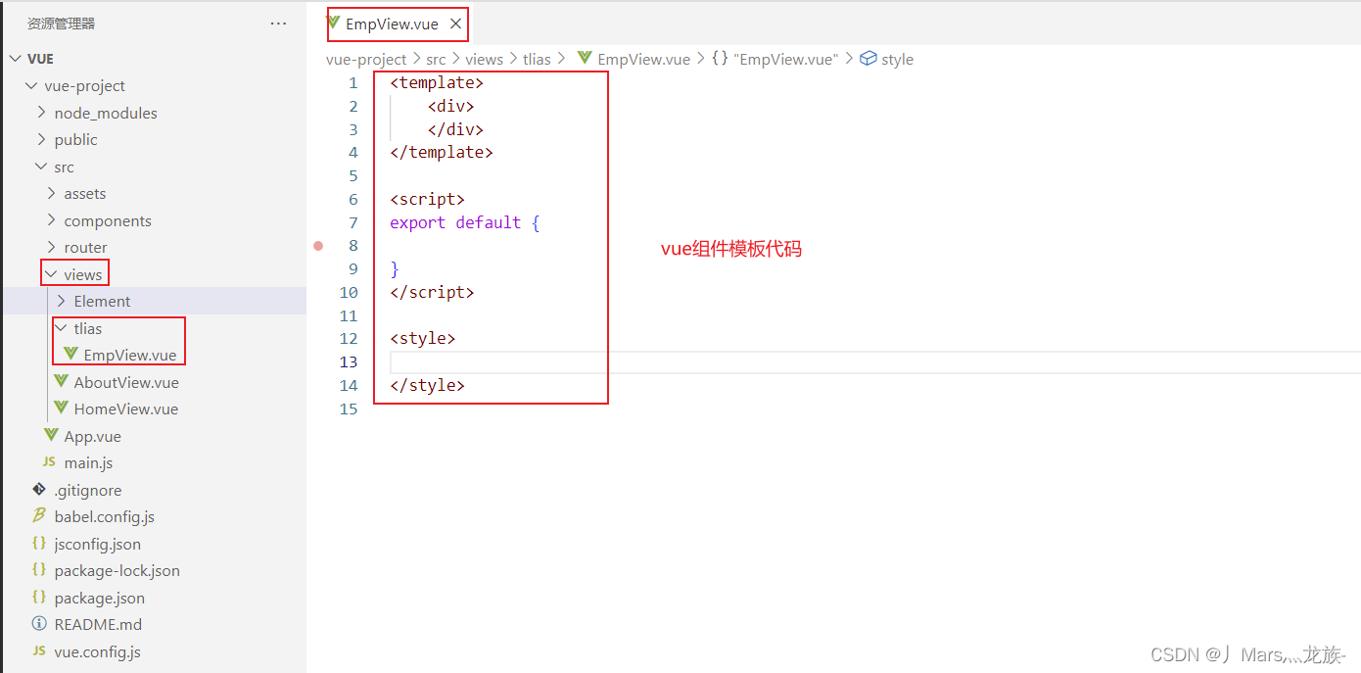
Task: Click the <template> tag on line 1
Action: pyautogui.click(x=437, y=83)
